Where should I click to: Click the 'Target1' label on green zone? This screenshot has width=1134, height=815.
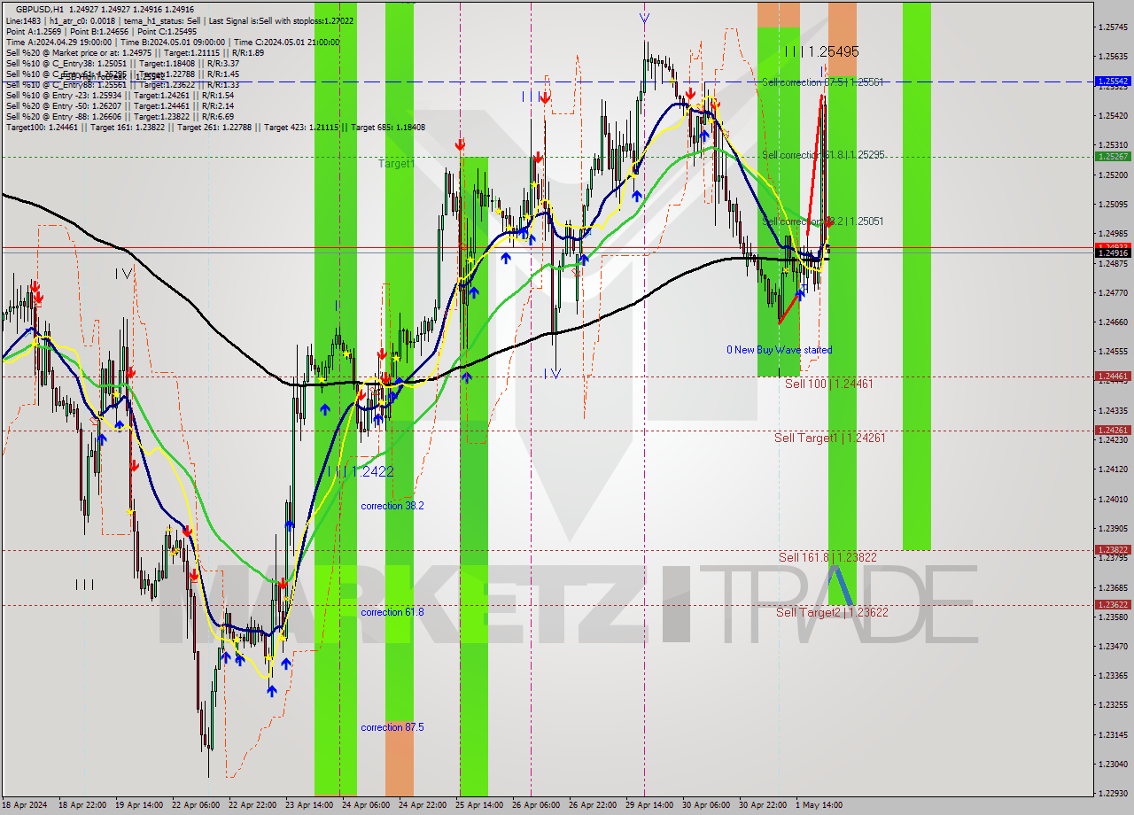396,164
